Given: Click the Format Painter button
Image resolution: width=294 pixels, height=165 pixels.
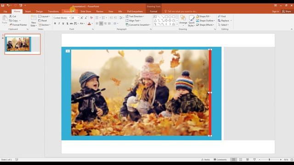Looking at the screenshot, I should (18, 25).
